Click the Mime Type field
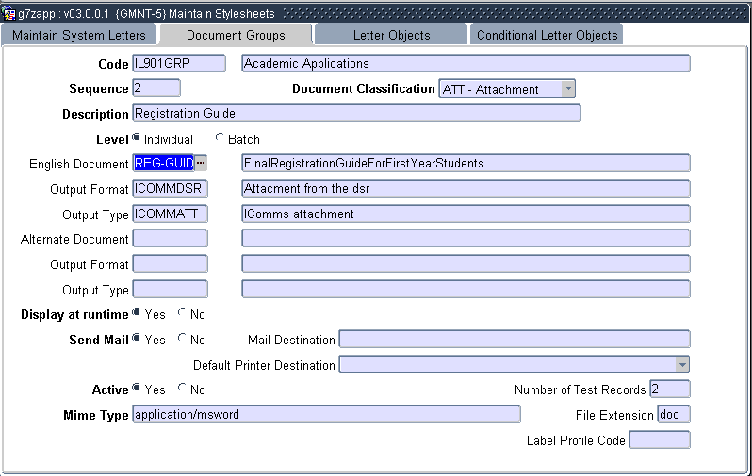Screen dimensions: 752x476 click(x=326, y=415)
